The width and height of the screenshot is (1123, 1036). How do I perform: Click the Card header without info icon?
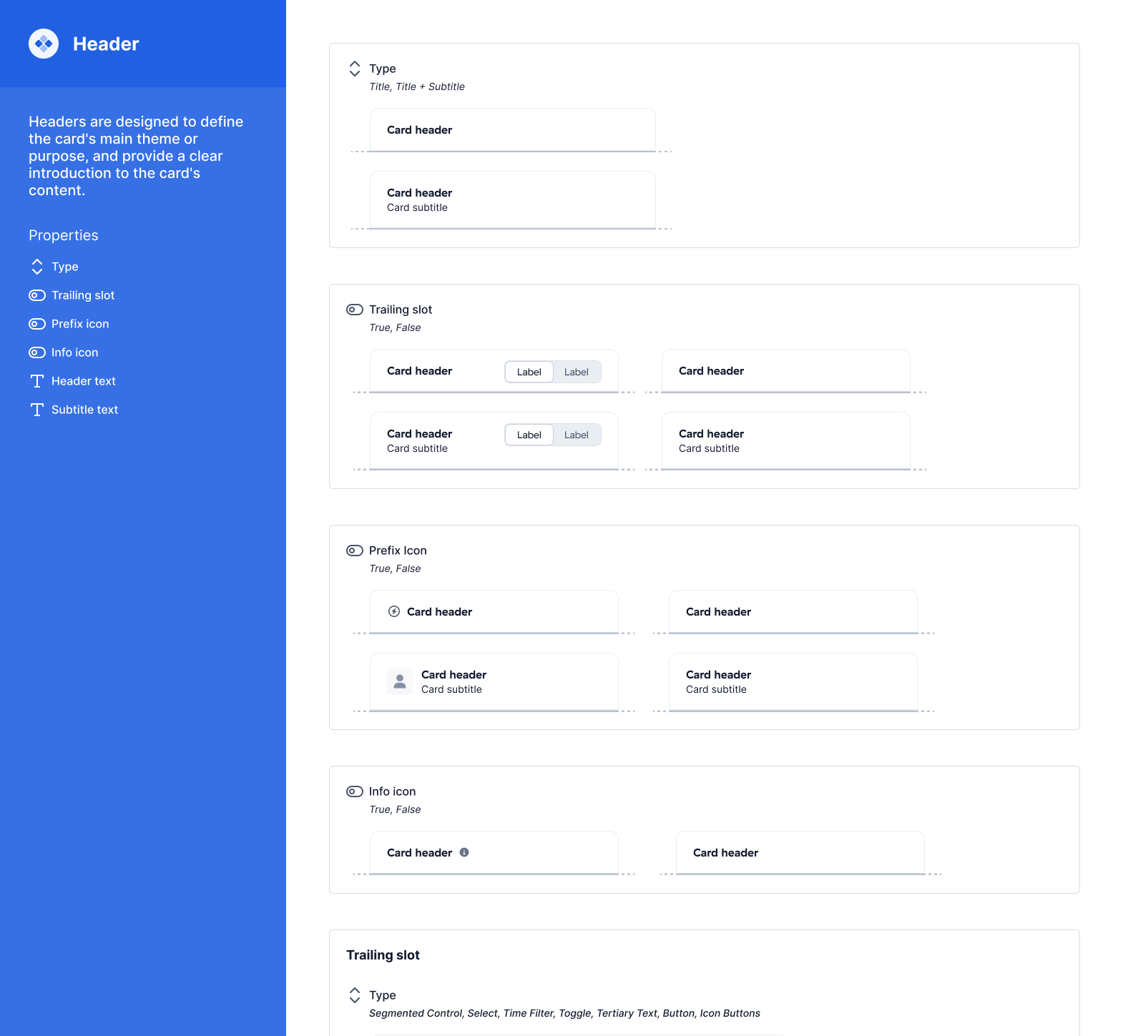pyautogui.click(x=800, y=852)
